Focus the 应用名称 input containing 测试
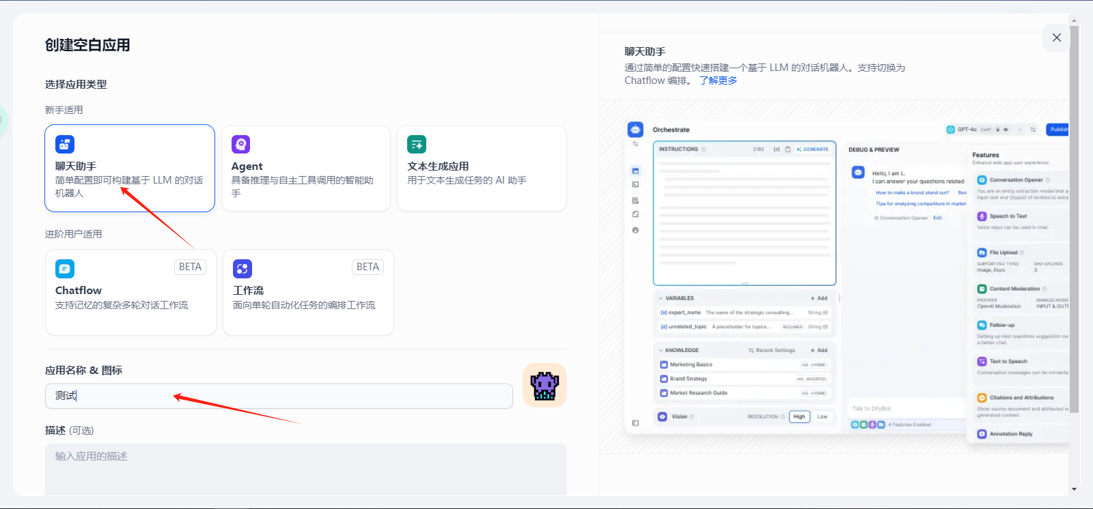 [x=279, y=396]
